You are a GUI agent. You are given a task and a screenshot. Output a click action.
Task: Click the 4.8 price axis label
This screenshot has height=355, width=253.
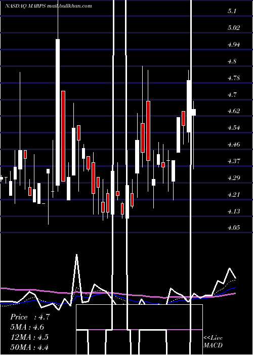(x=232, y=61)
